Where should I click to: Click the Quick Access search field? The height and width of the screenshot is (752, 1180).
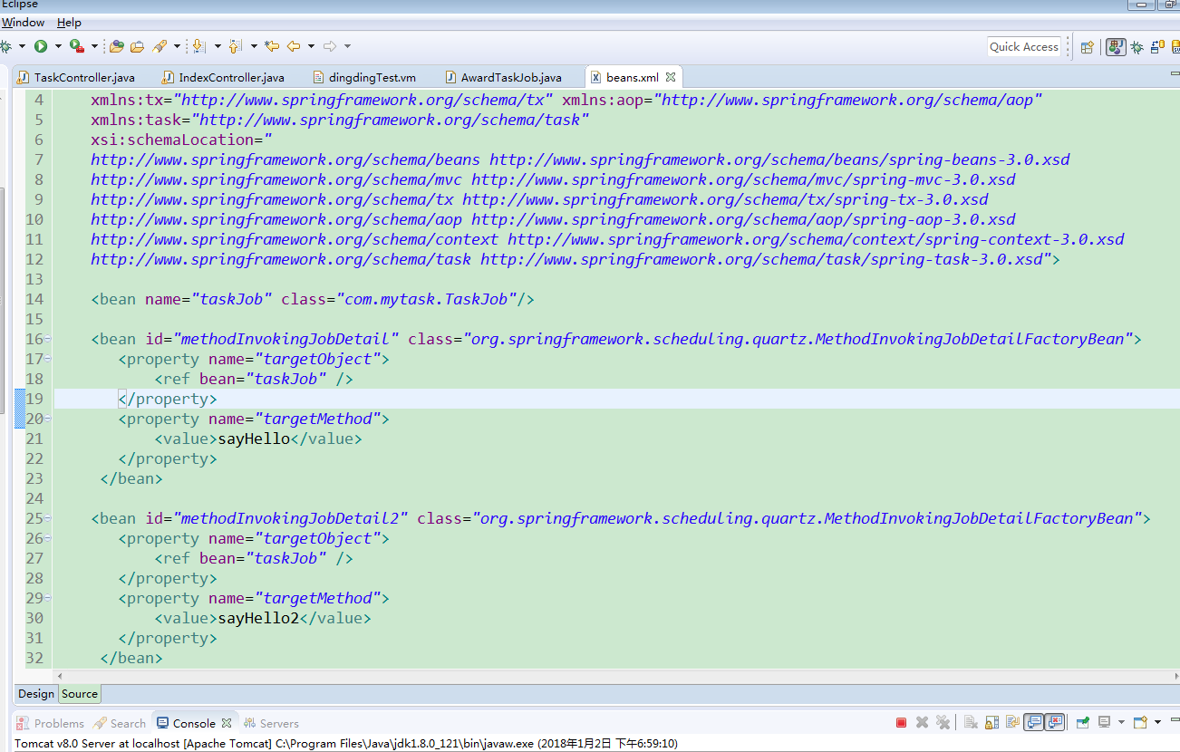(x=1023, y=47)
